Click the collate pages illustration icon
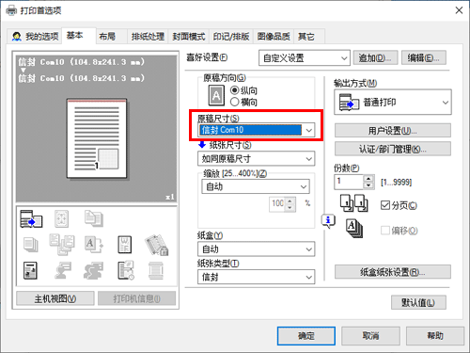470x353 pixels. [354, 203]
